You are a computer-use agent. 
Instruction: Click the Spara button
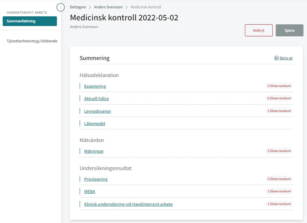(290, 30)
